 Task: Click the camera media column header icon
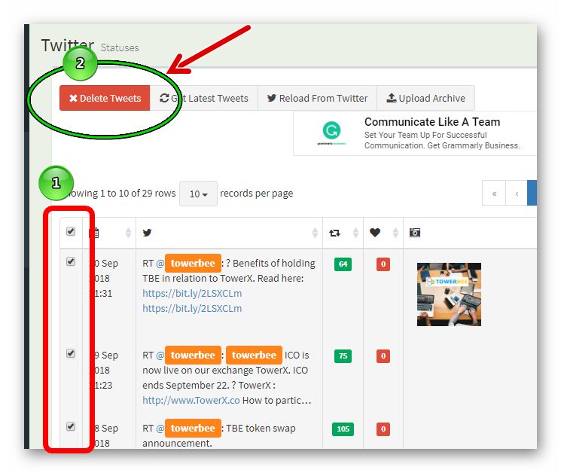coord(415,233)
